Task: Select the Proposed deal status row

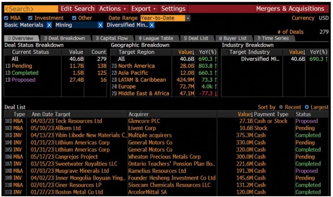Action: pyautogui.click(x=55, y=80)
